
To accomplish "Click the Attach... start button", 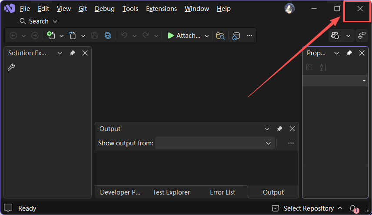I will pos(184,36).
